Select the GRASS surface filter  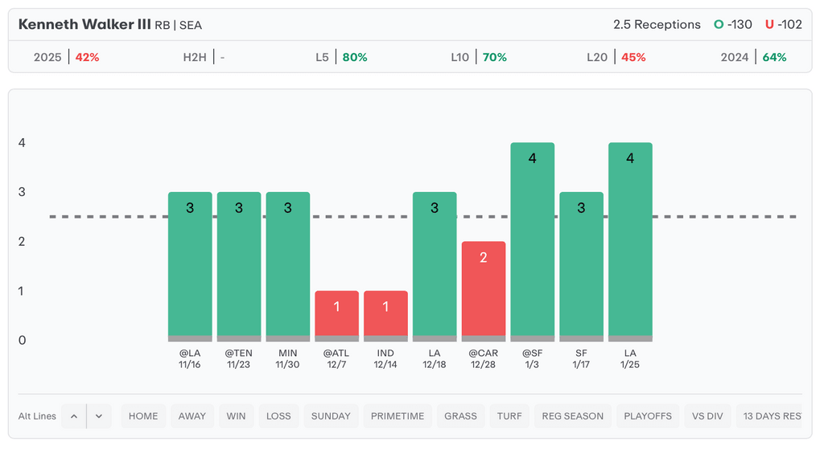461,416
